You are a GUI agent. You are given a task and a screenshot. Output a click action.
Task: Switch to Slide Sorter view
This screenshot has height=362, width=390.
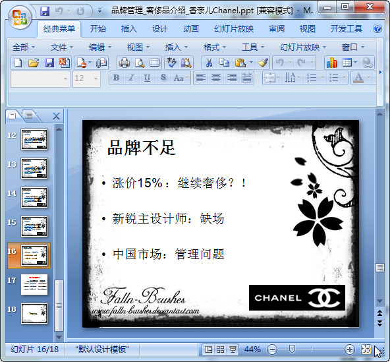click(x=221, y=349)
